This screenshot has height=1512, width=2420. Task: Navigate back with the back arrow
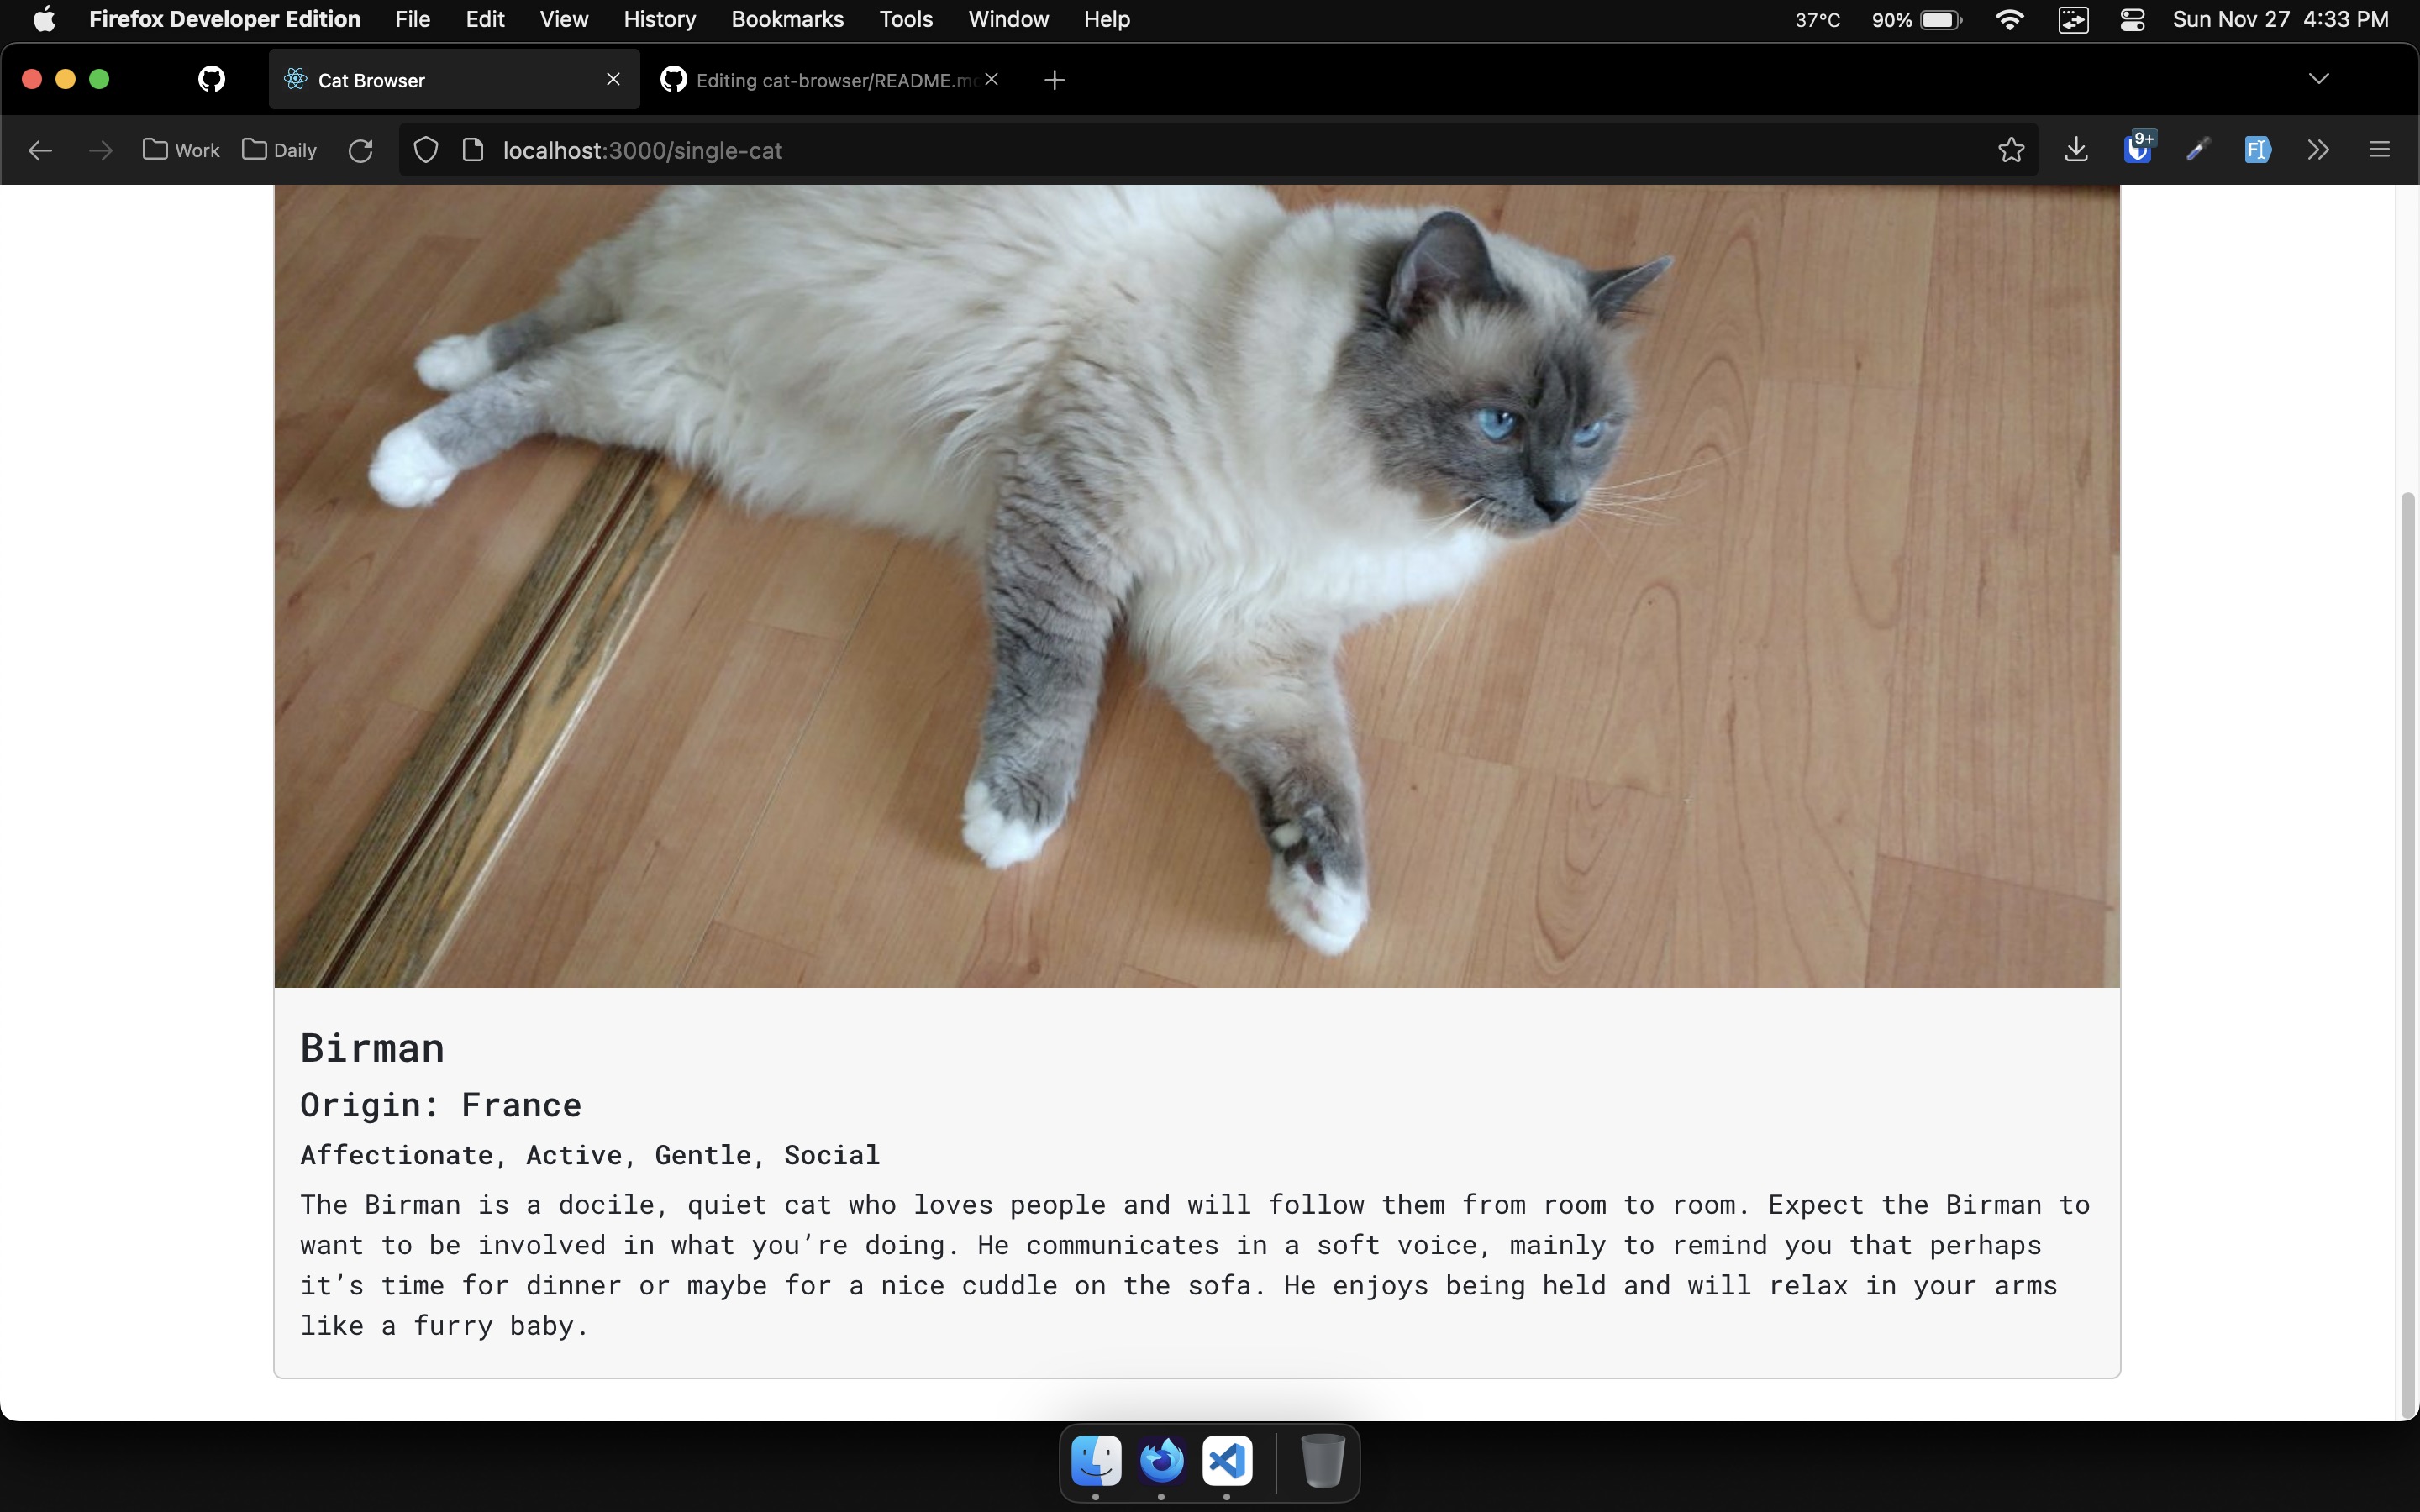[39, 150]
